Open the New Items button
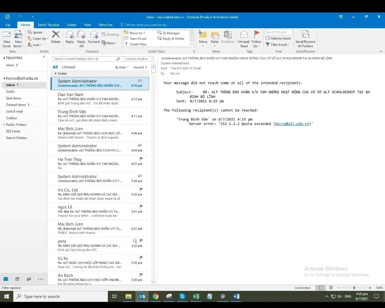The width and height of the screenshot is (385, 308). [x=18, y=39]
